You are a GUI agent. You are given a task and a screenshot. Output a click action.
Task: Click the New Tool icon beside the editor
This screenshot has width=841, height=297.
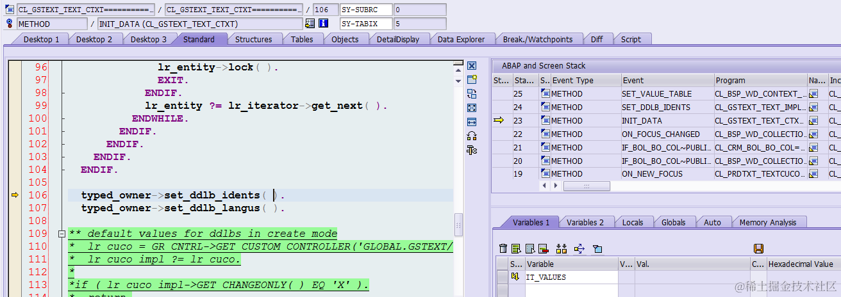(x=472, y=79)
